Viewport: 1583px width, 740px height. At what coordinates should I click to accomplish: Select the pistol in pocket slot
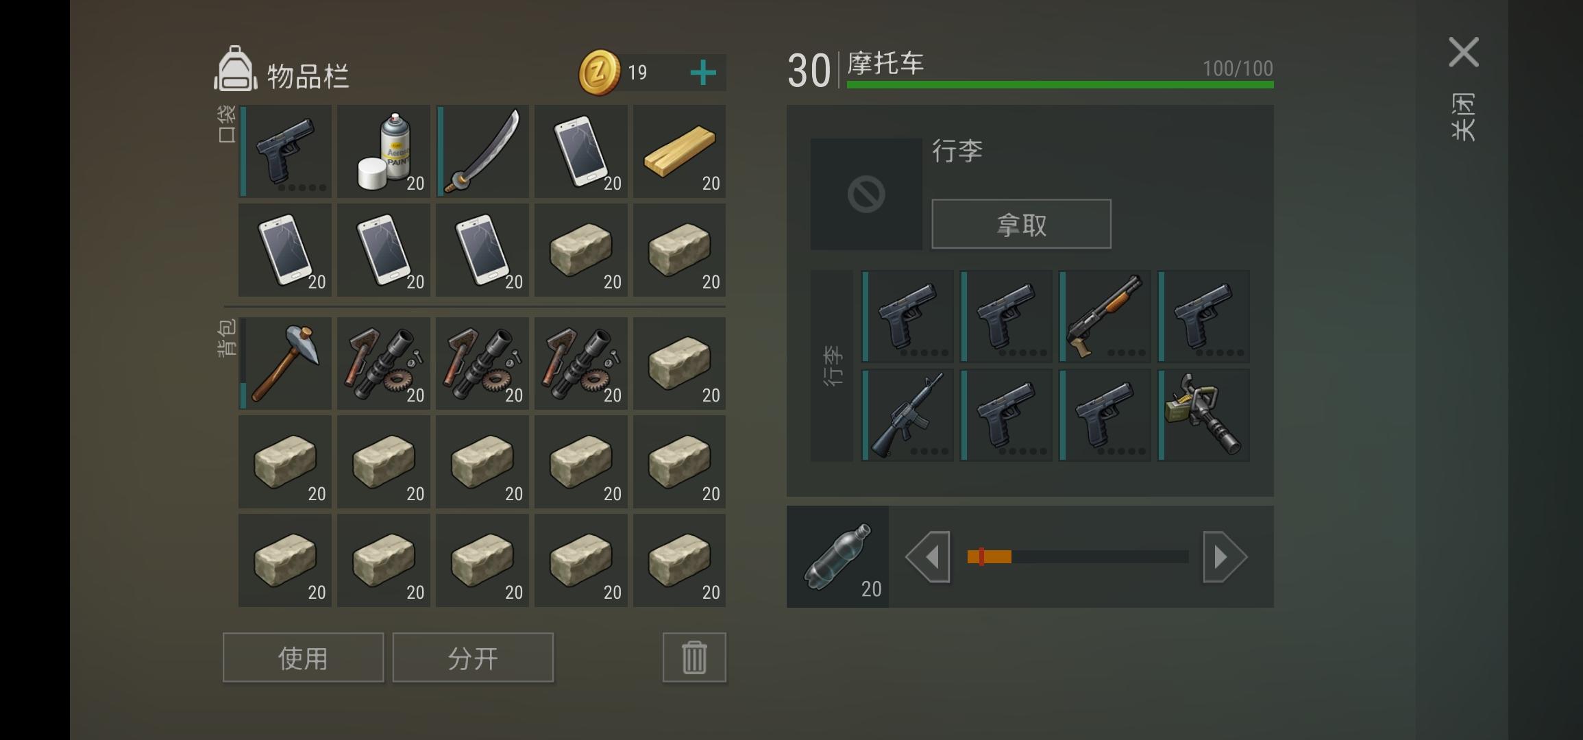click(x=285, y=151)
